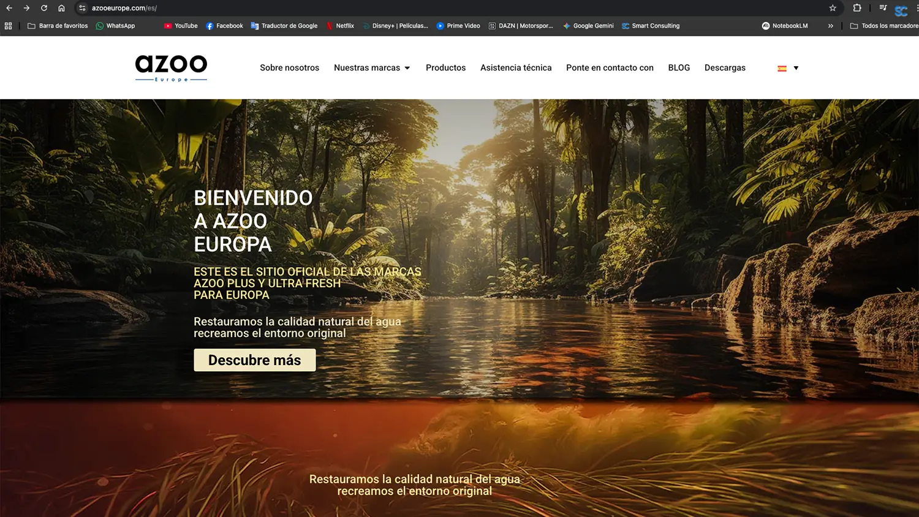This screenshot has height=517, width=919.
Task: Expand the Nuestras marcas dropdown
Action: point(371,67)
